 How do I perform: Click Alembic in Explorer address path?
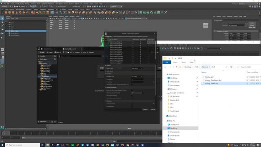[x=205, y=67]
